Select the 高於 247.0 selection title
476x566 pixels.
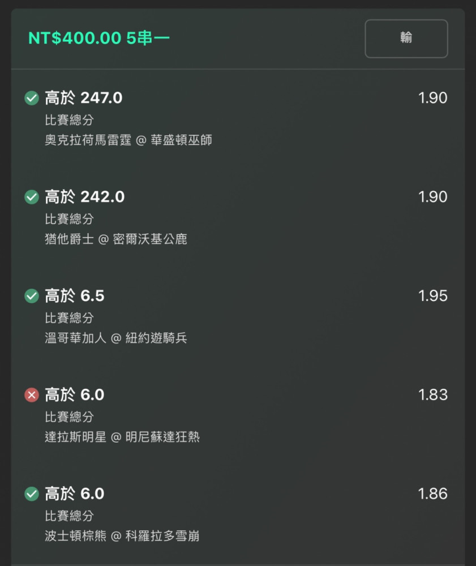[x=84, y=98]
